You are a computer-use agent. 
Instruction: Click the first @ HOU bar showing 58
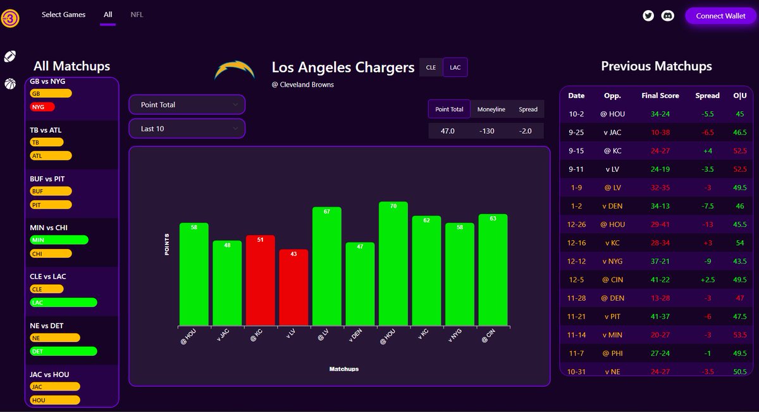[194, 274]
